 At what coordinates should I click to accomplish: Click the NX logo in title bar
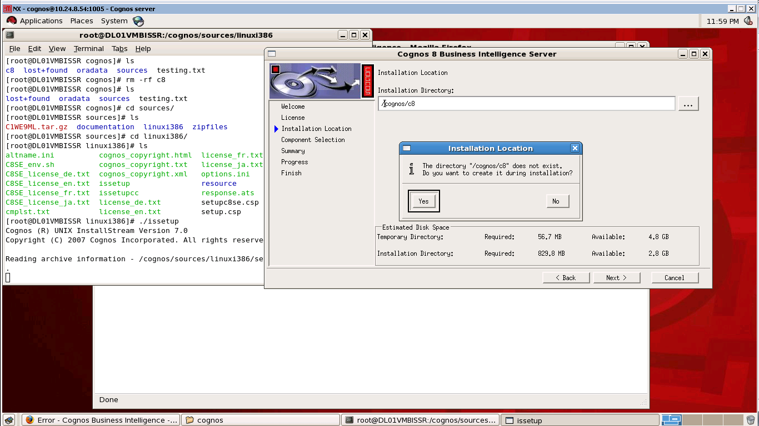point(7,9)
